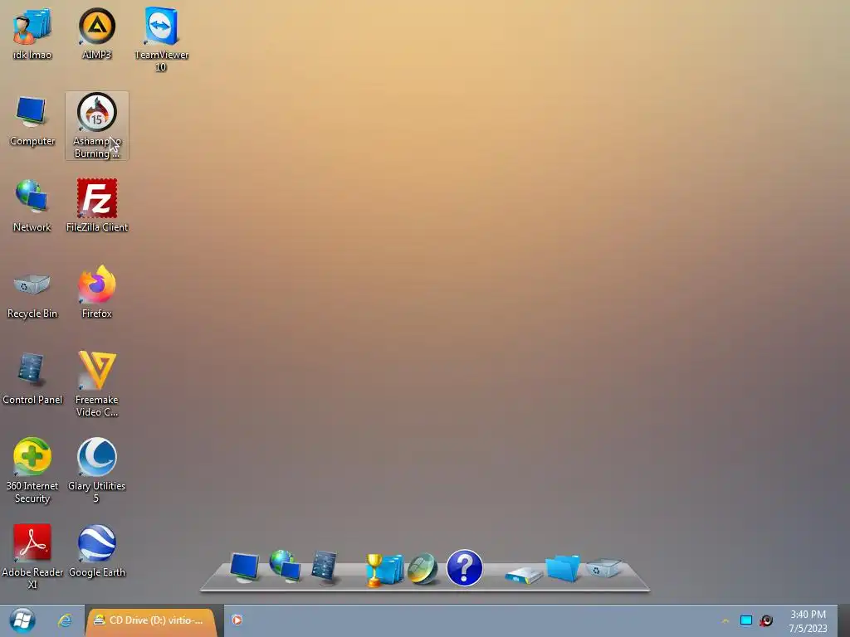Select the Adobe Reader XI shortcut
Image resolution: width=850 pixels, height=637 pixels.
pos(32,557)
